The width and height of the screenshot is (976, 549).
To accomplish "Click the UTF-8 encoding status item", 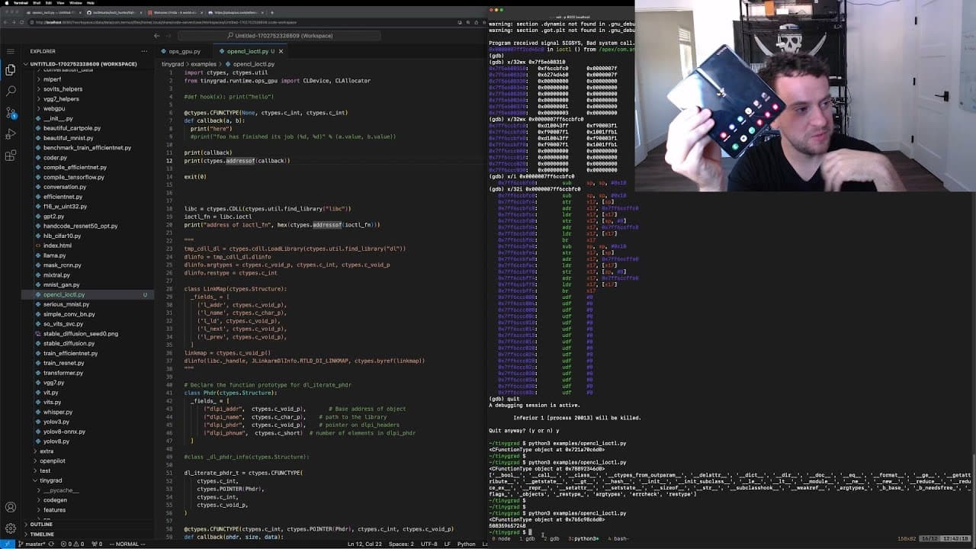I will tap(429, 544).
